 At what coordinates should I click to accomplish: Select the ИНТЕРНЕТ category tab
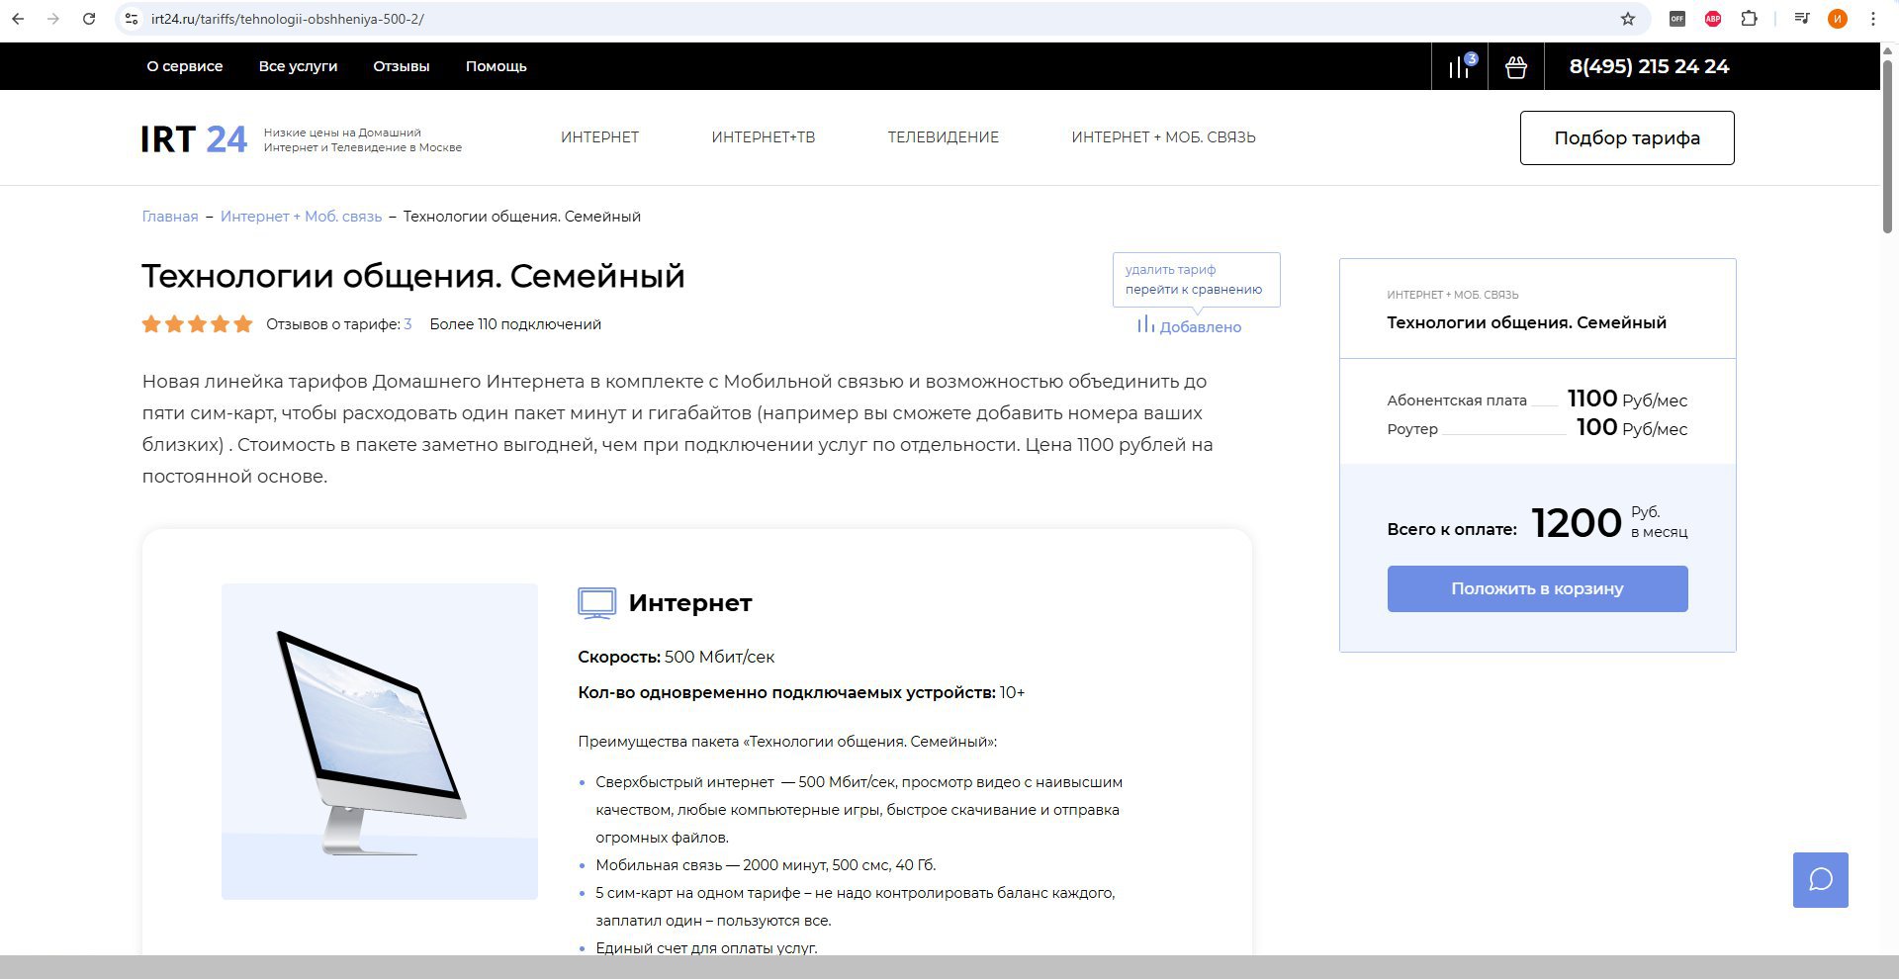pos(599,137)
